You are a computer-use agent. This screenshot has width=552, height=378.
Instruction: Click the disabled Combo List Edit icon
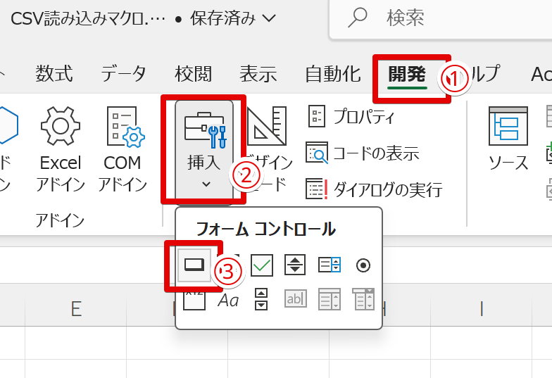point(330,299)
